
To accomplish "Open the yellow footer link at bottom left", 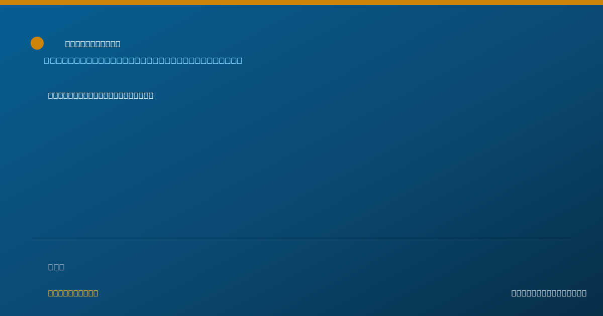I will click(73, 293).
